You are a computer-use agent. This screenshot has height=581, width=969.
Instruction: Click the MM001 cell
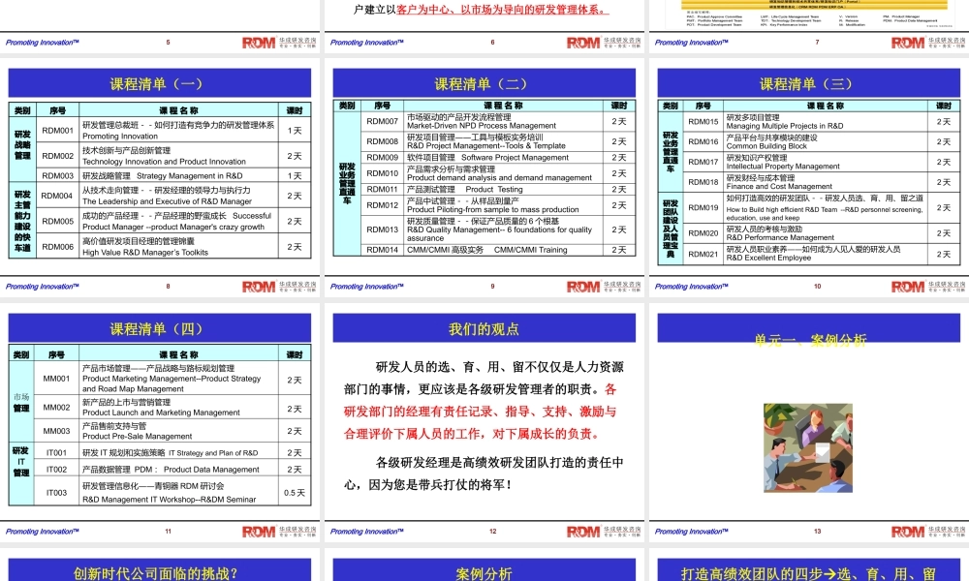tap(56, 379)
